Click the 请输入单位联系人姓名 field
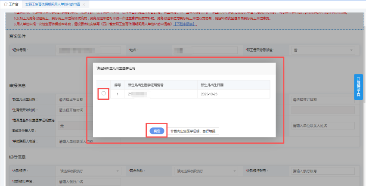 pos(323,126)
